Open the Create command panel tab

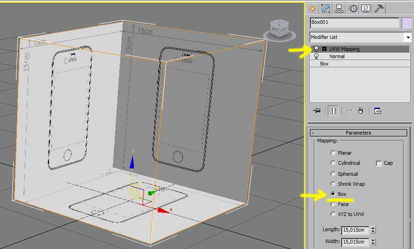313,9
